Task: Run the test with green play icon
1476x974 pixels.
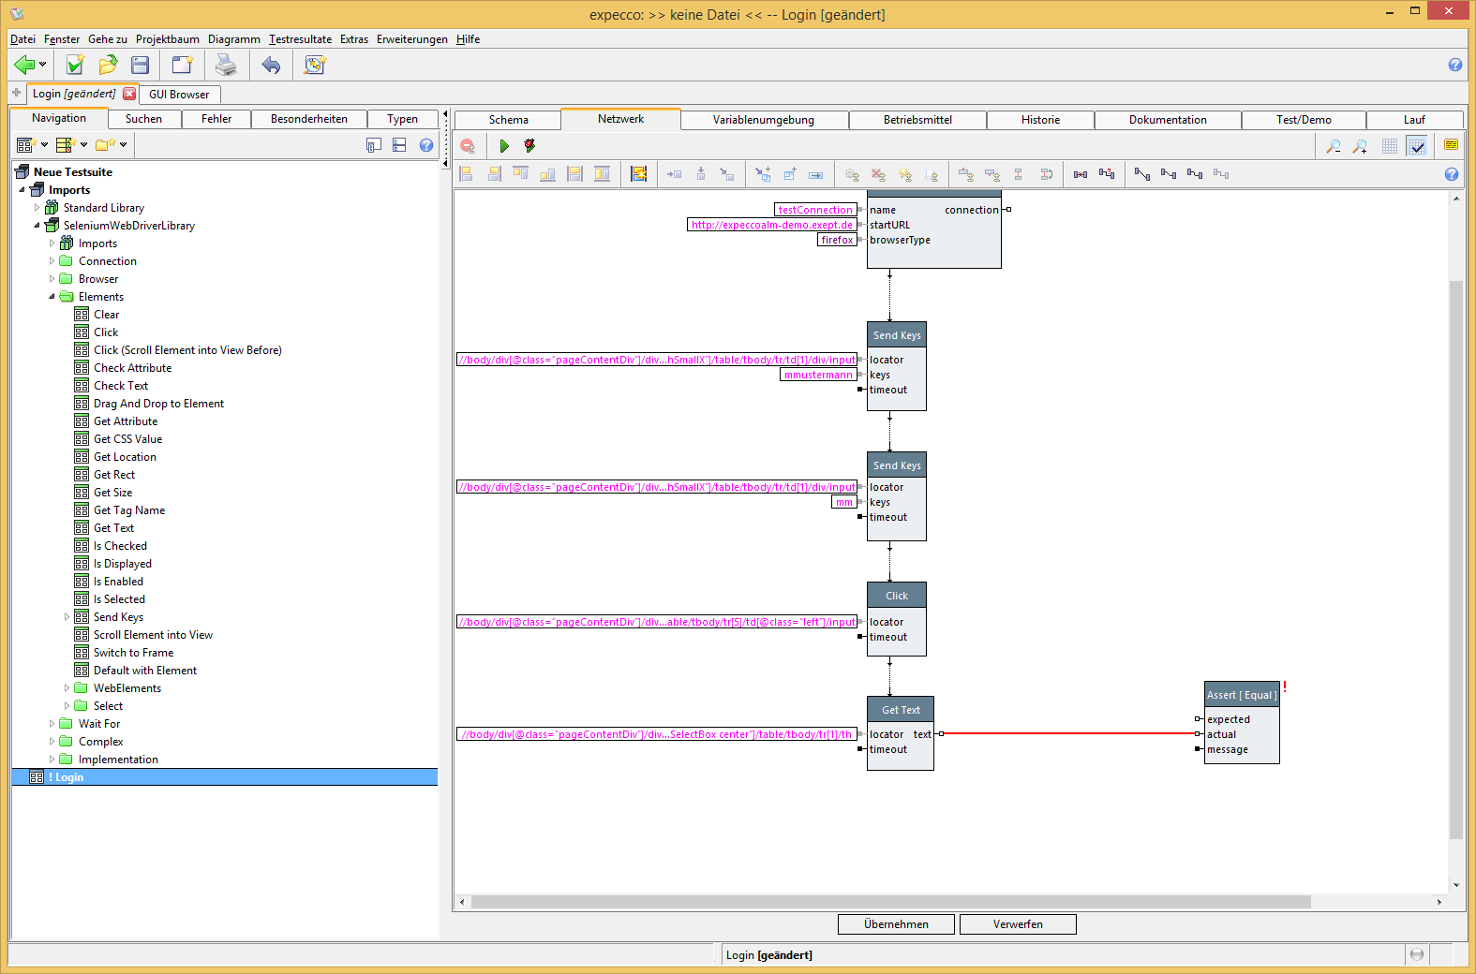Action: pyautogui.click(x=504, y=146)
